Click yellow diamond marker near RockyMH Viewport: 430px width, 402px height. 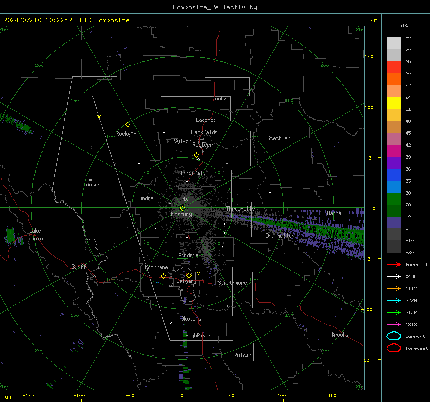click(128, 125)
